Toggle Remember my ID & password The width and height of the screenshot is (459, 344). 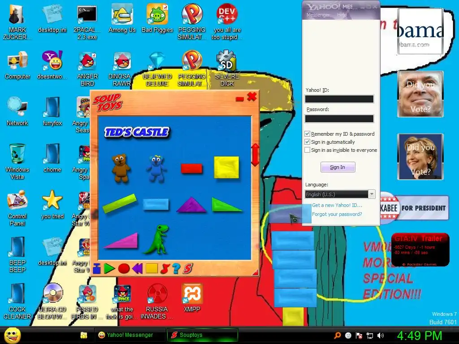pos(307,133)
